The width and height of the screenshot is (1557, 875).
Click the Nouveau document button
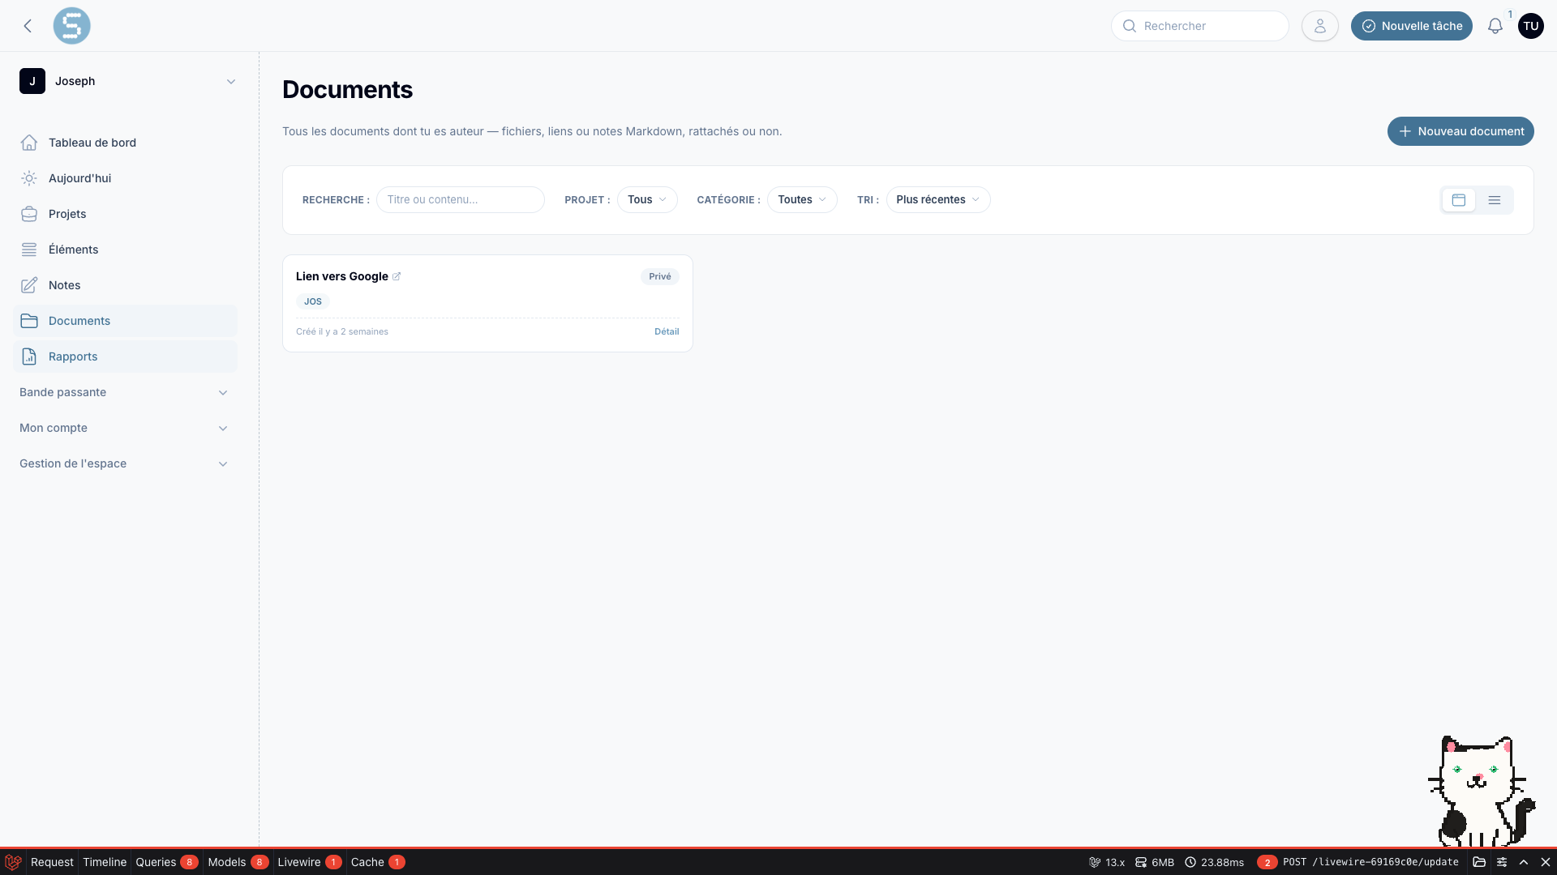pos(1460,131)
